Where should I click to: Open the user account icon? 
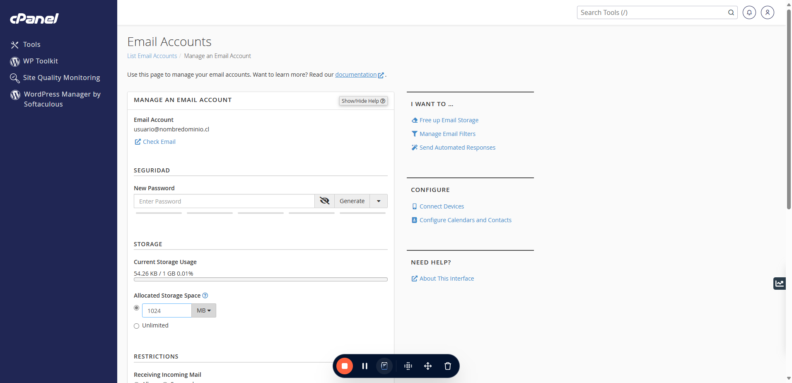pyautogui.click(x=768, y=12)
